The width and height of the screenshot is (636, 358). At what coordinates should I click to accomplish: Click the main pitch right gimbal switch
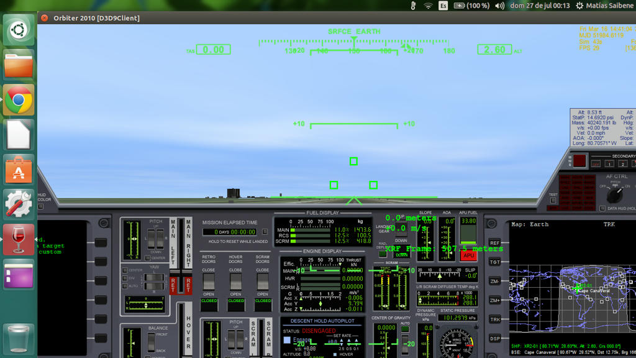click(x=160, y=239)
